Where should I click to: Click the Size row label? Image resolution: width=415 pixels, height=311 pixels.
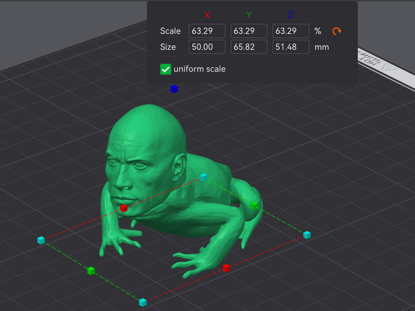(x=168, y=47)
